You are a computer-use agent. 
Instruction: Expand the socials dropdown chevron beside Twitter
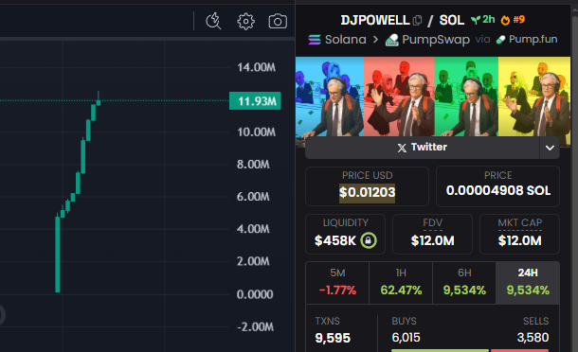point(550,148)
